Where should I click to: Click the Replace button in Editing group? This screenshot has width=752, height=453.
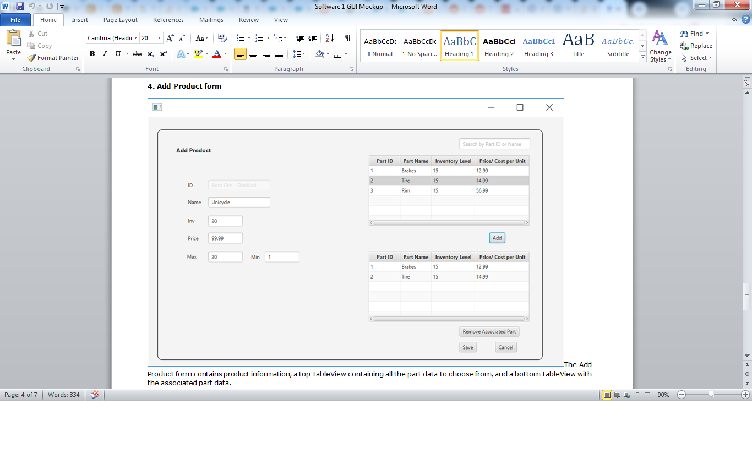(696, 46)
